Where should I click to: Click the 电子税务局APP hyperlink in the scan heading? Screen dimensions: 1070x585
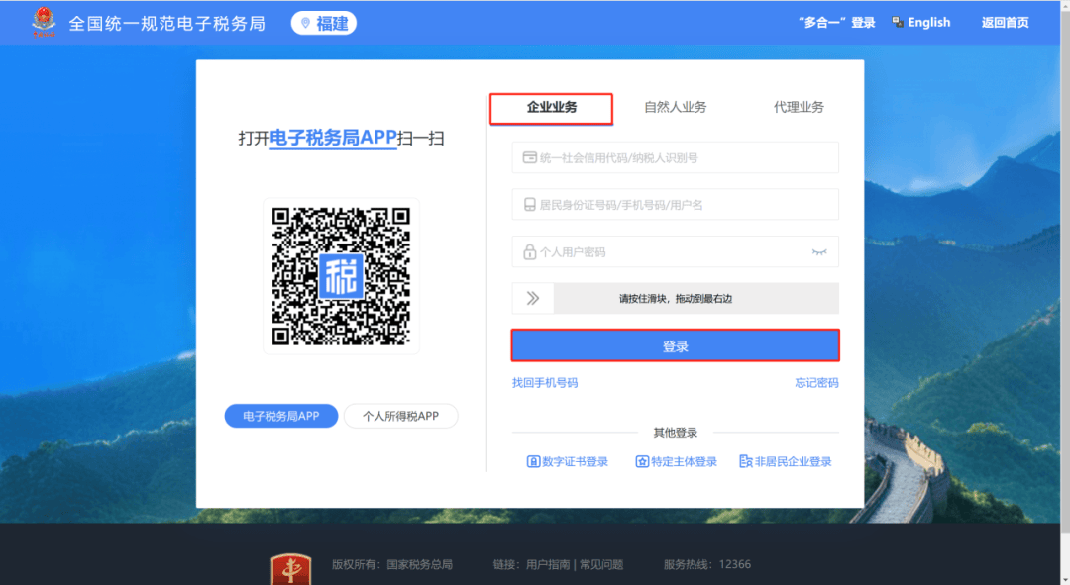pos(333,138)
